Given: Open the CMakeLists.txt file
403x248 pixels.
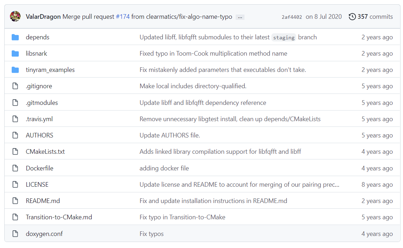Looking at the screenshot, I should click(45, 152).
